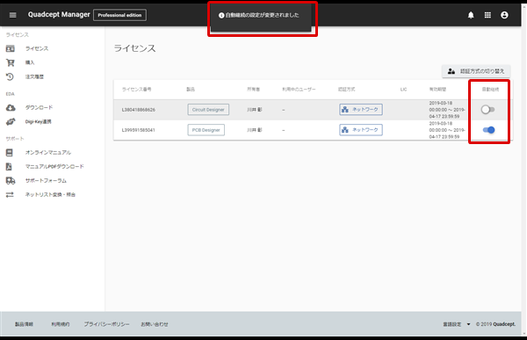
Task: Select license number L380418868626
Action: pyautogui.click(x=139, y=110)
